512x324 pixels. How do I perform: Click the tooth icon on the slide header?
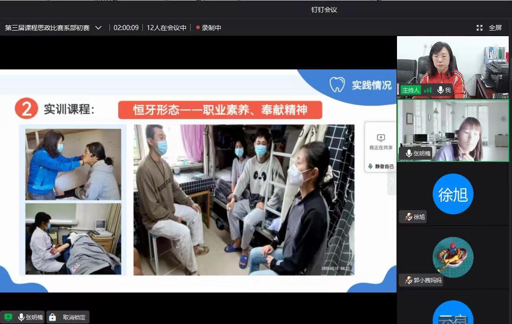click(x=337, y=84)
